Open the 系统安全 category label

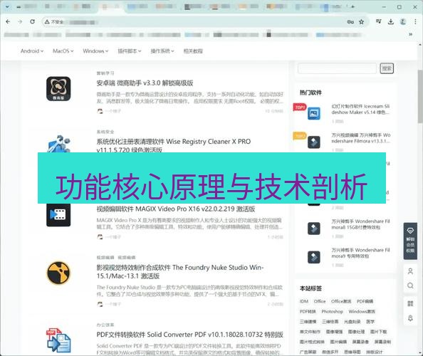[x=105, y=132]
